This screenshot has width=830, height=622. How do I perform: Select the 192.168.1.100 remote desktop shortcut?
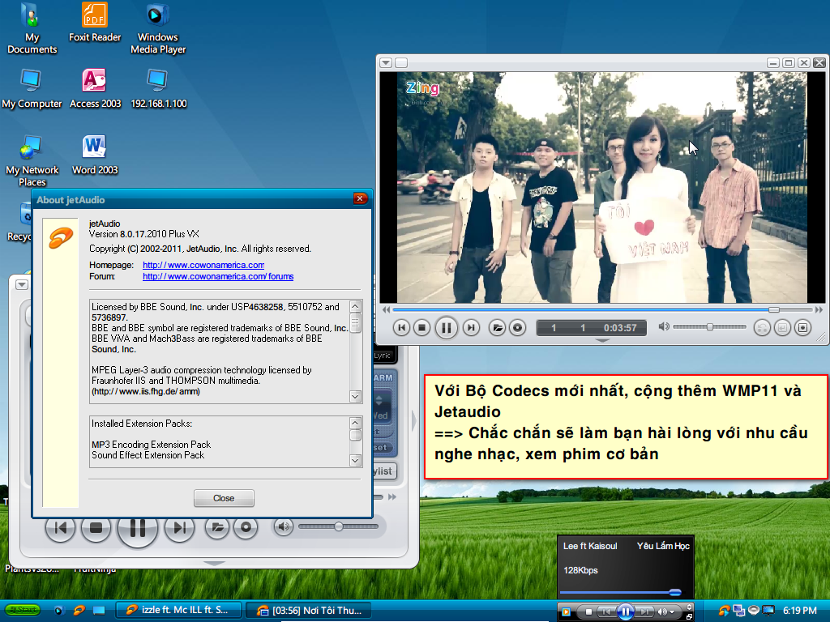pos(158,89)
